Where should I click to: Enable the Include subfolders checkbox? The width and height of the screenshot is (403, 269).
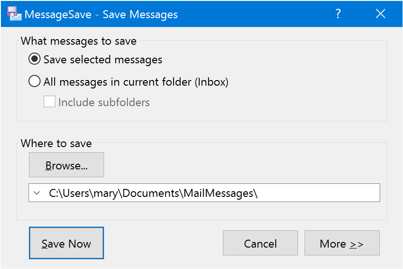tap(49, 102)
